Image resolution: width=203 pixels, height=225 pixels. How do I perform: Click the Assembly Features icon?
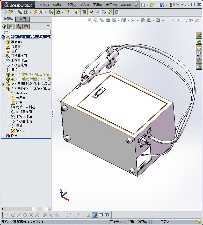pos(58,12)
